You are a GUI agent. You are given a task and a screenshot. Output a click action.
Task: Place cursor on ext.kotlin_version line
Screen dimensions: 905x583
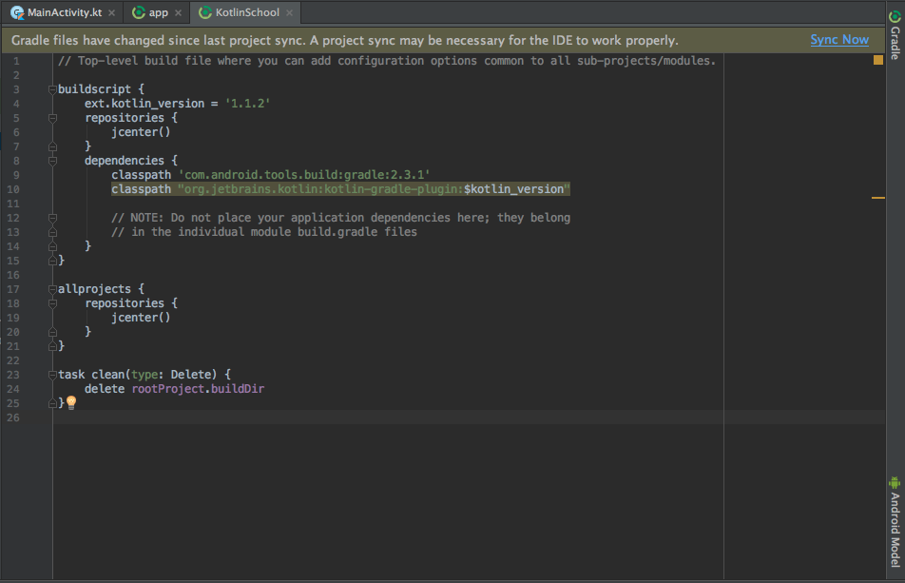coord(177,104)
